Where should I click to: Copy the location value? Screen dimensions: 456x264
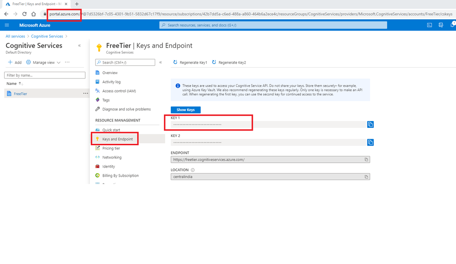click(366, 177)
